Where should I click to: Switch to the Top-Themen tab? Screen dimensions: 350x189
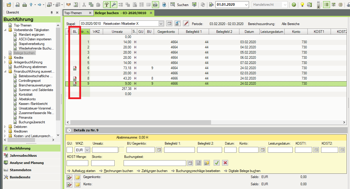pyautogui.click(x=73, y=13)
